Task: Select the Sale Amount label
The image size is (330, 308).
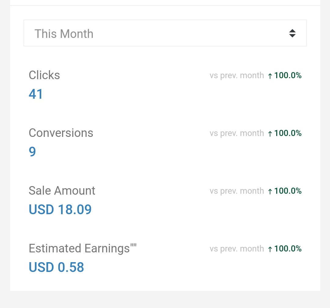Action: click(62, 191)
